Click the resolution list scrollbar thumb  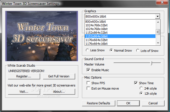pos(158,32)
